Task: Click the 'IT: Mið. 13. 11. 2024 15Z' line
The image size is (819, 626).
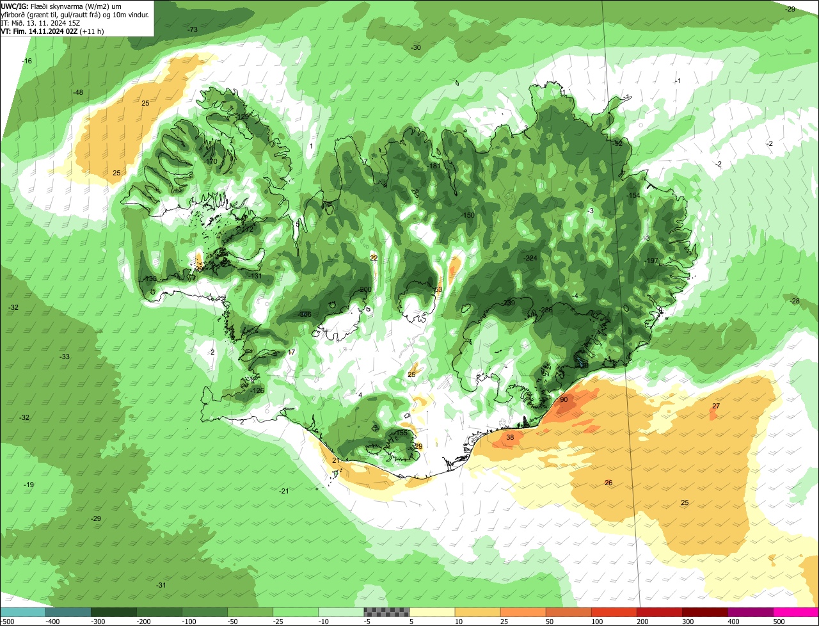Action: pyautogui.click(x=41, y=22)
